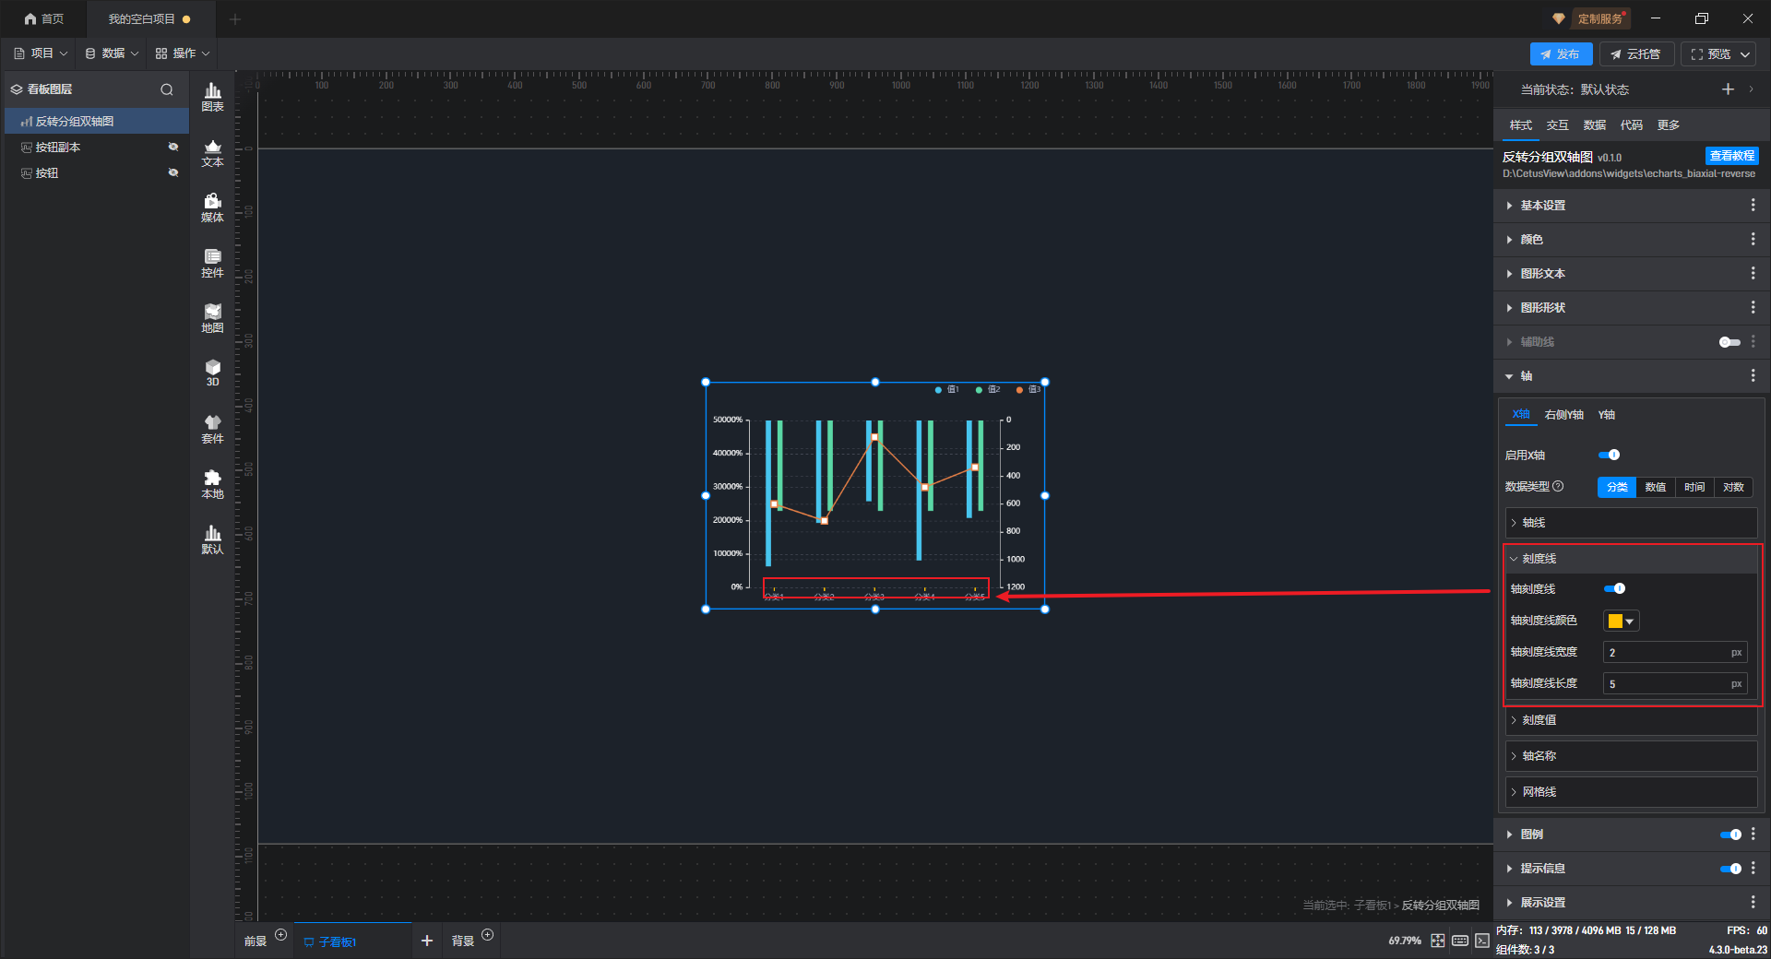Screen dimensions: 1771x959
Task: Disable the 轴刻度线 switch
Action: [x=1615, y=588]
